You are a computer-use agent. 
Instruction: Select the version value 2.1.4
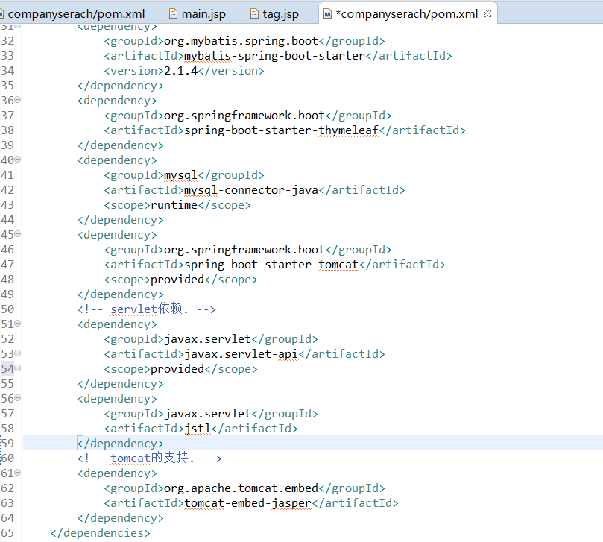coord(180,70)
